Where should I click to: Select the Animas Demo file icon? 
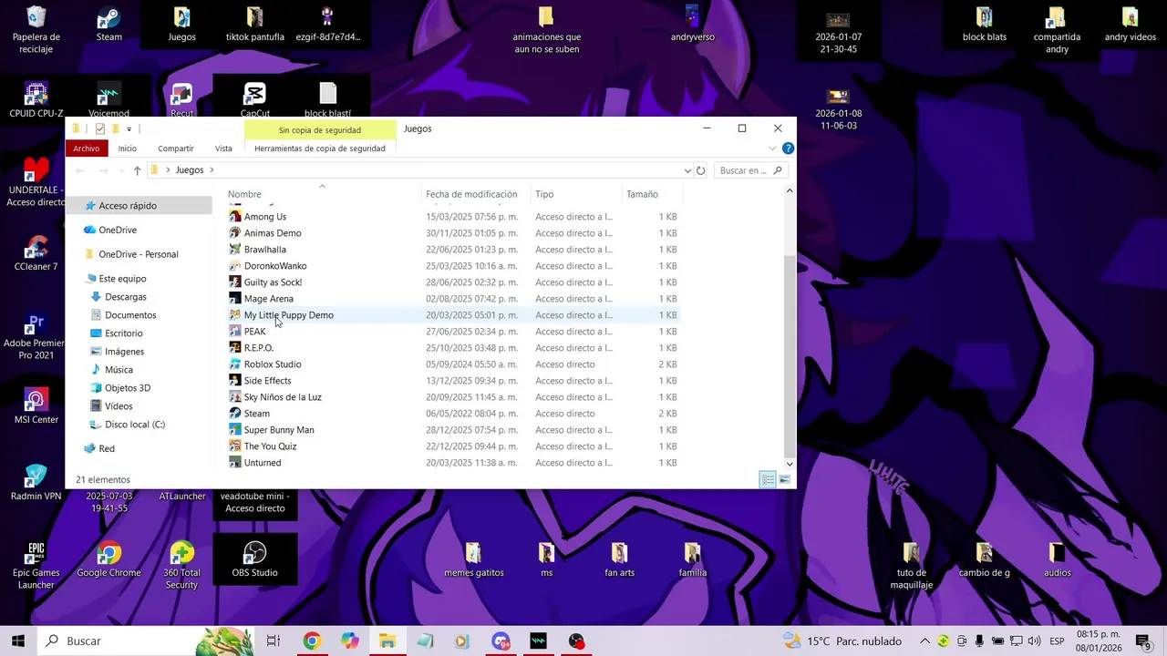235,233
